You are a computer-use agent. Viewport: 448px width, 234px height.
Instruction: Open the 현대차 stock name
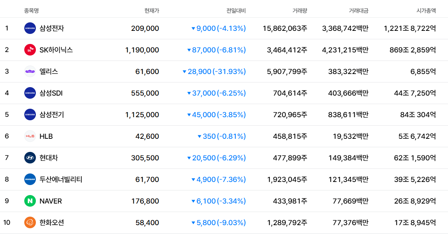(x=49, y=158)
